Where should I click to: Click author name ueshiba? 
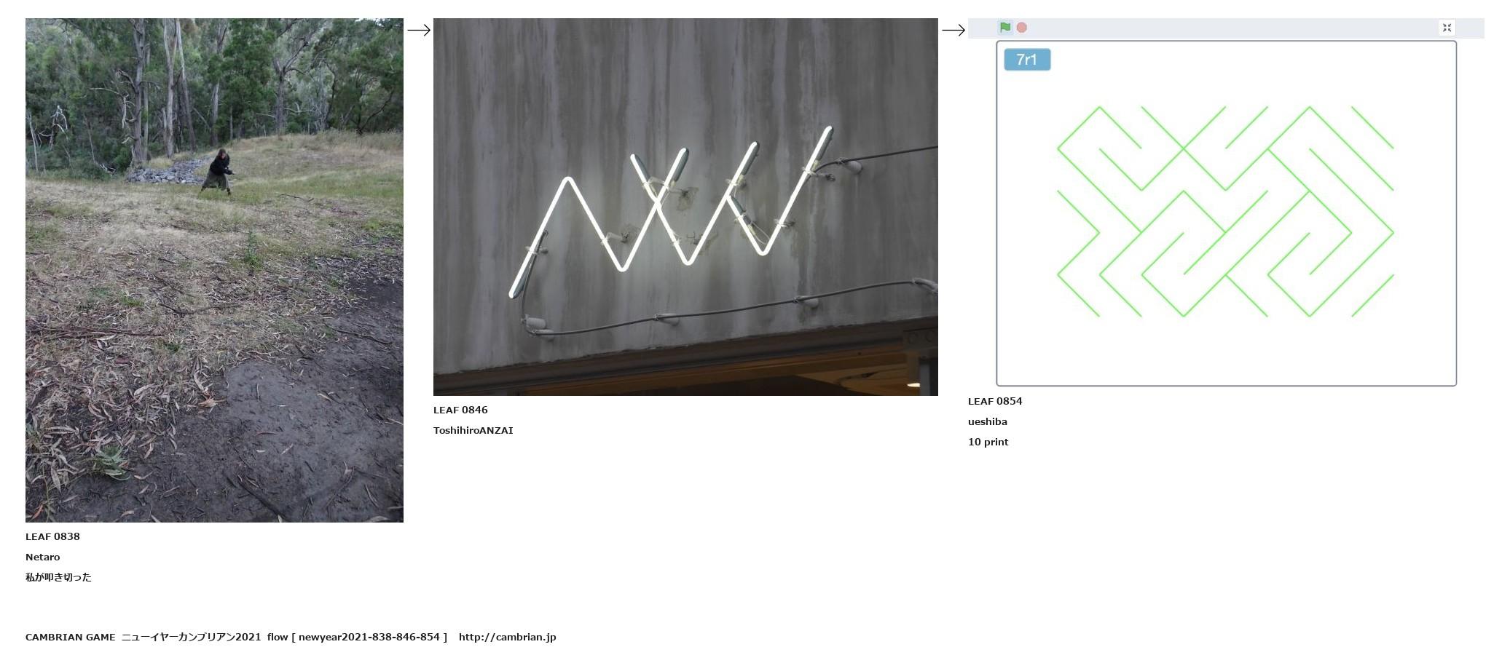988,421
